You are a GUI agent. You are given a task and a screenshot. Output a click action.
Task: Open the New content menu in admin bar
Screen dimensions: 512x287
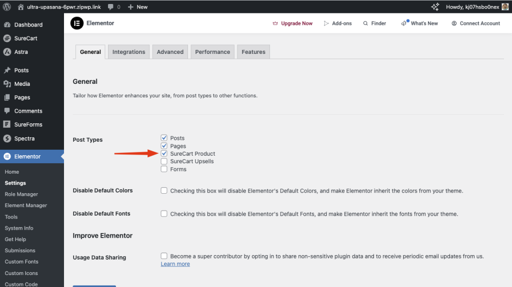137,7
